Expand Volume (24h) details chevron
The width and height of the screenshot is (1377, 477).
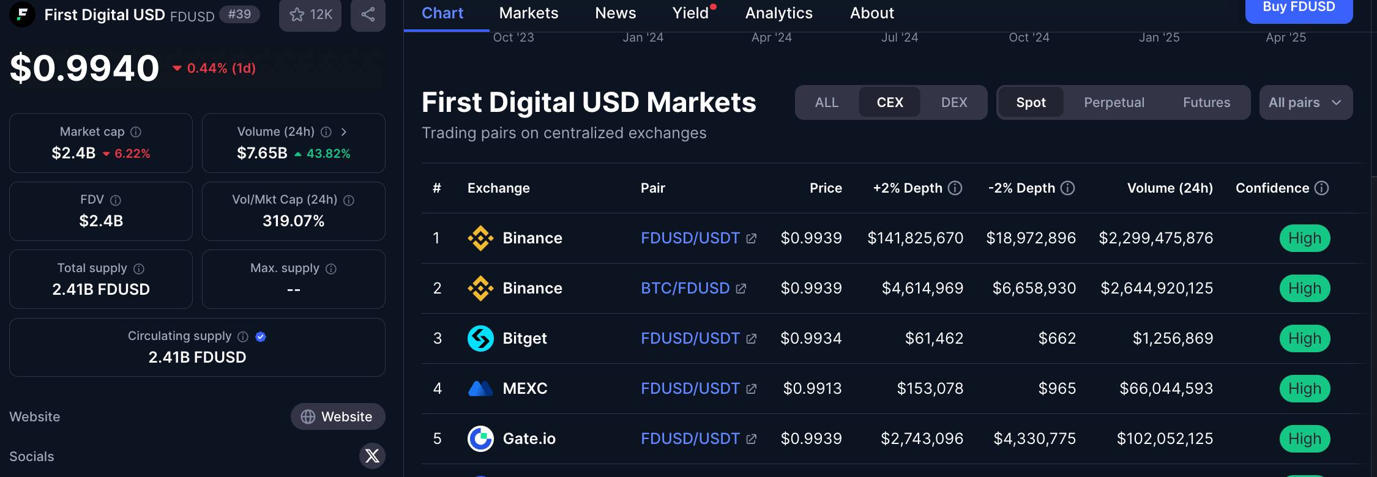point(344,132)
